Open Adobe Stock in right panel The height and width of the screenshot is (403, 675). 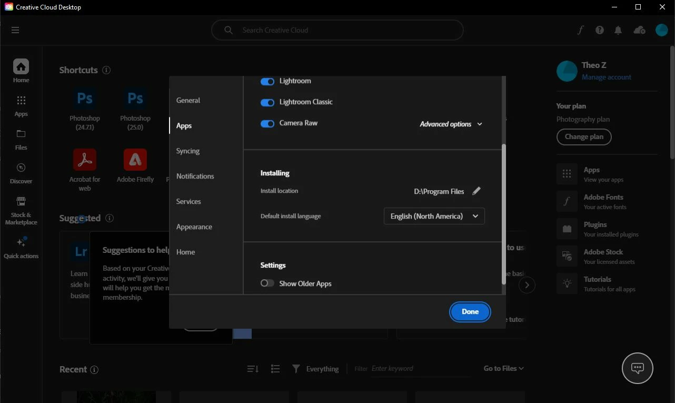click(607, 257)
